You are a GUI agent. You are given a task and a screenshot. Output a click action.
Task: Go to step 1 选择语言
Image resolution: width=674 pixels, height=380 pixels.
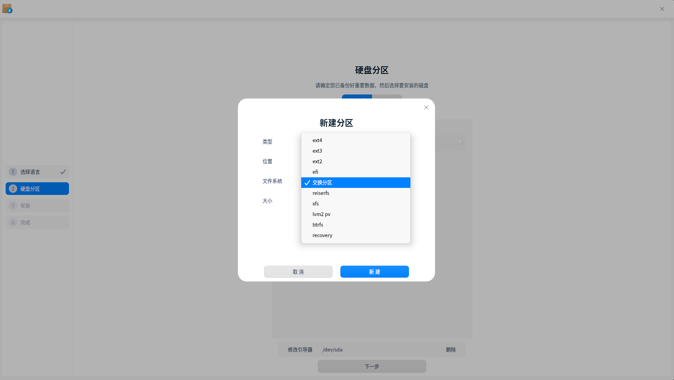tap(37, 172)
